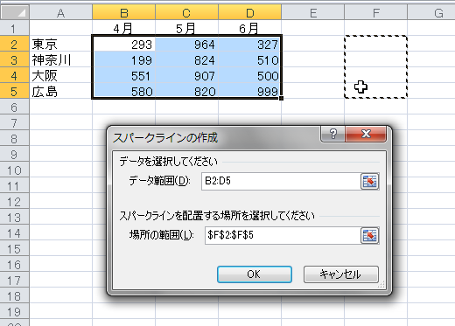Select row 5 header
The height and width of the screenshot is (326, 455).
point(15,92)
